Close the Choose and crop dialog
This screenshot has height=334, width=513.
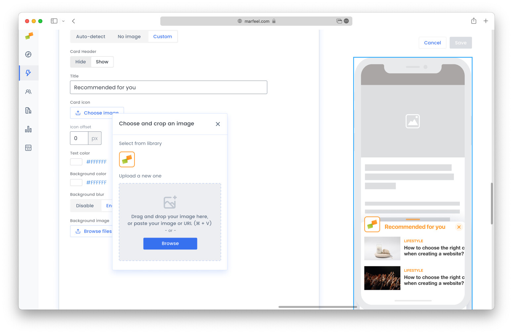[x=218, y=124]
